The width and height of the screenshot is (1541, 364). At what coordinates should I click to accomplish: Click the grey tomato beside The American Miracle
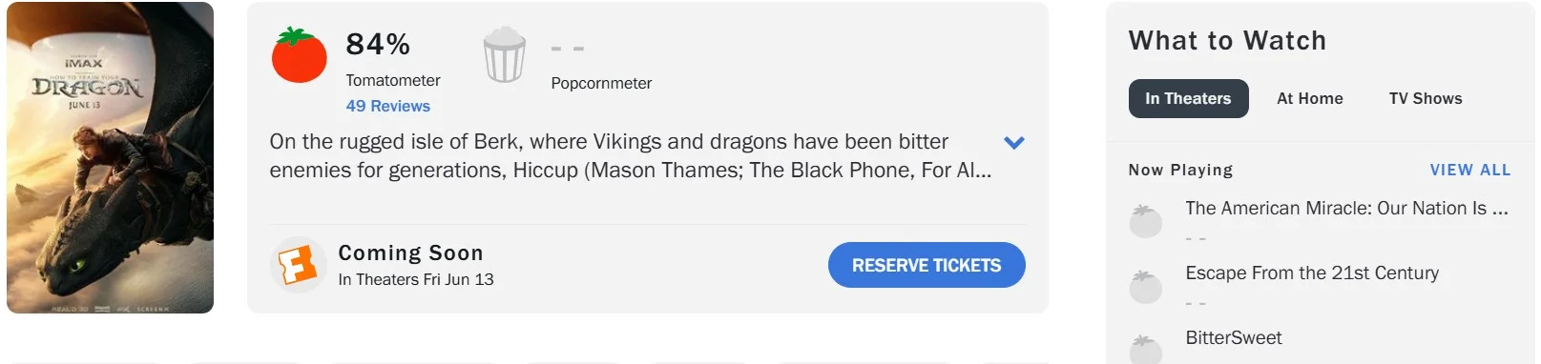click(1145, 220)
